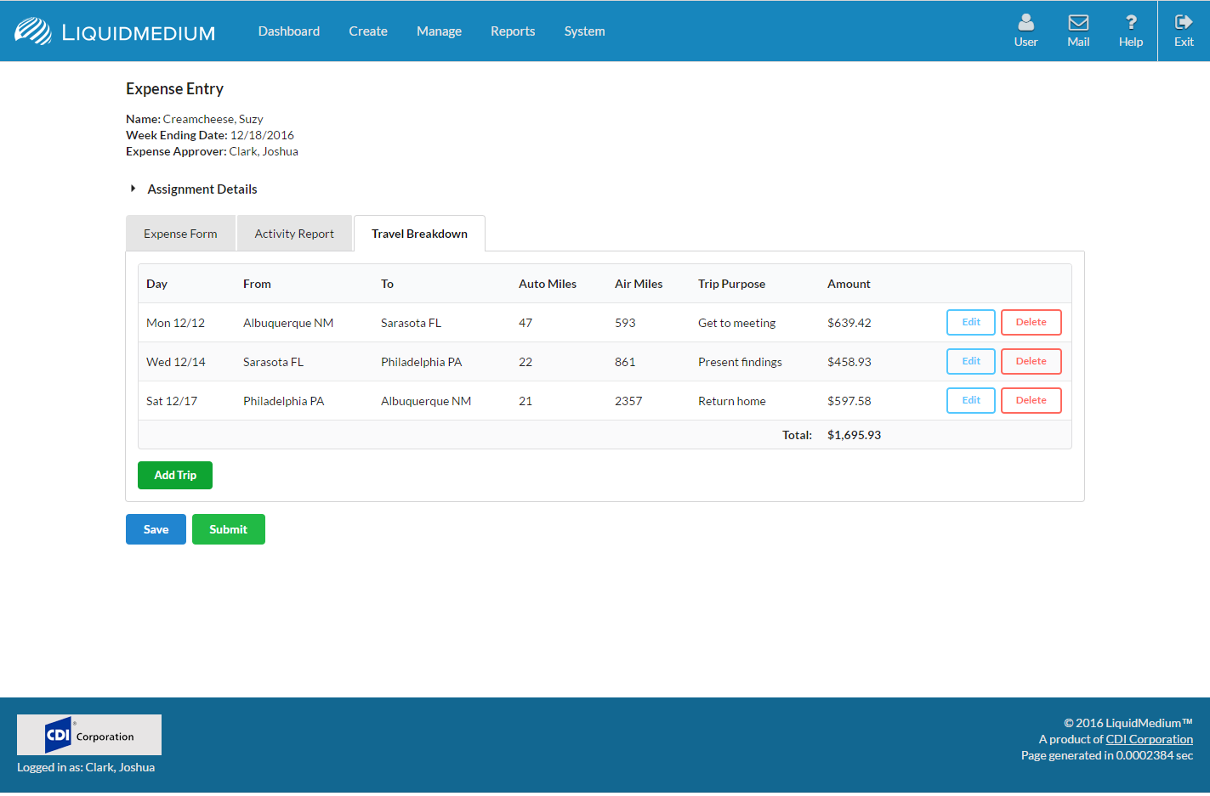Click the Exit sign-out icon
The image size is (1210, 796).
tap(1184, 23)
